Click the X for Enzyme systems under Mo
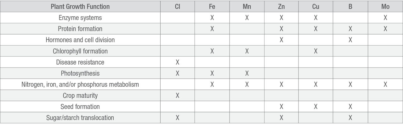Image resolution: width=403 pixels, height=126 pixels. point(385,18)
